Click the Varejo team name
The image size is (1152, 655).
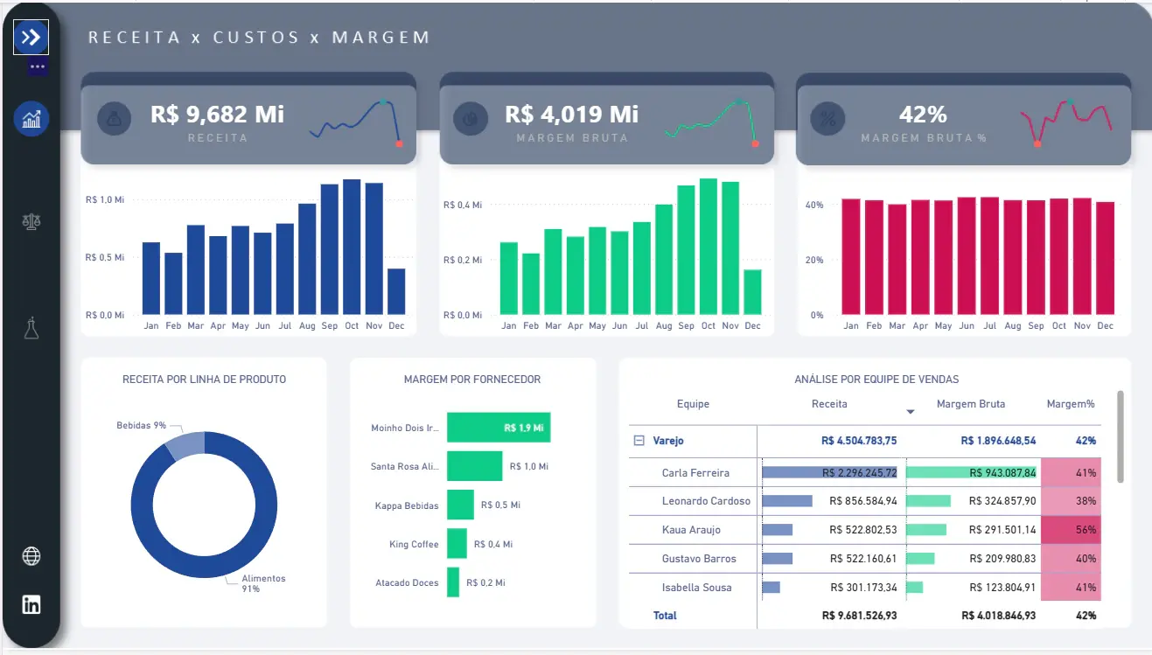coord(668,441)
